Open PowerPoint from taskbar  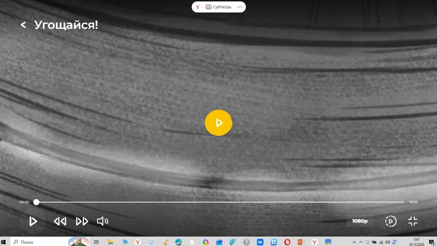point(301,242)
